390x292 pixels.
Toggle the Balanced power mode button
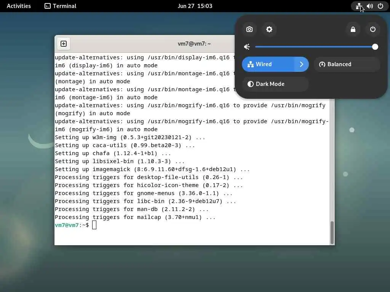coord(347,64)
